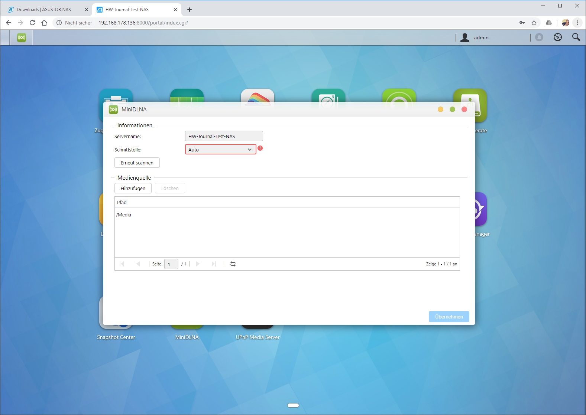
Task: Switch to Downloads | ASUSTOR NAS tab
Action: [x=44, y=10]
